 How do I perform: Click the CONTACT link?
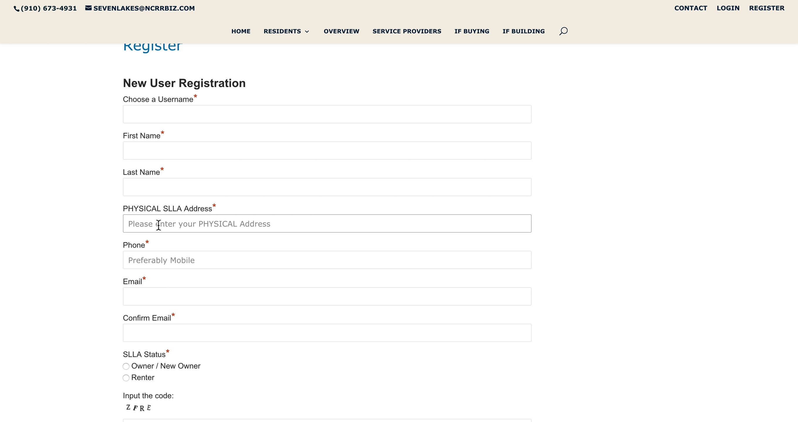[x=691, y=8]
